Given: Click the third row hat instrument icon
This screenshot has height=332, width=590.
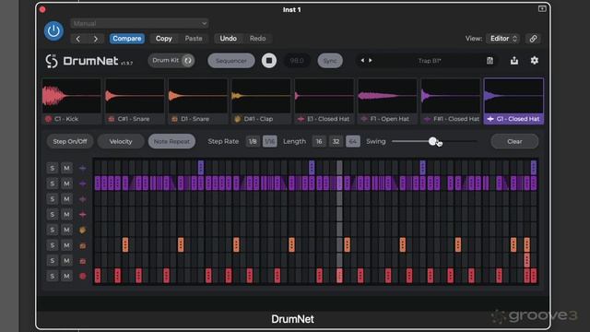Looking at the screenshot, I should tap(82, 199).
